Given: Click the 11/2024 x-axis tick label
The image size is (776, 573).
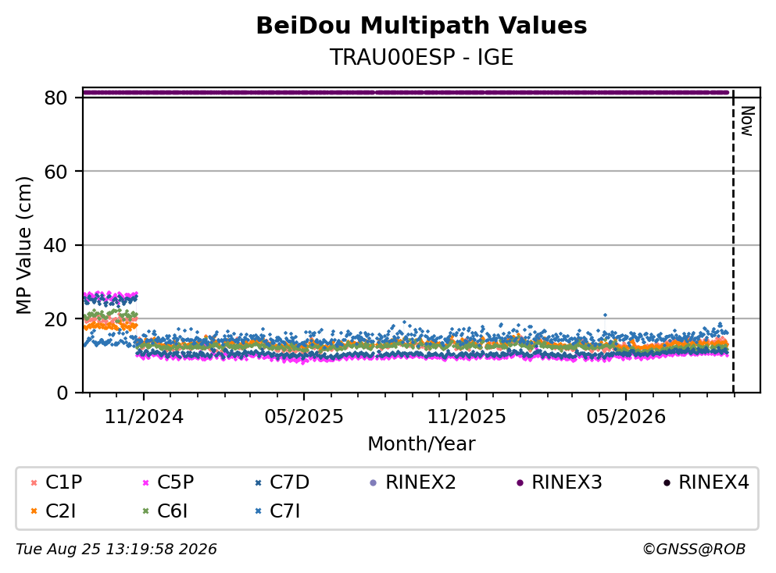Looking at the screenshot, I should click(144, 417).
